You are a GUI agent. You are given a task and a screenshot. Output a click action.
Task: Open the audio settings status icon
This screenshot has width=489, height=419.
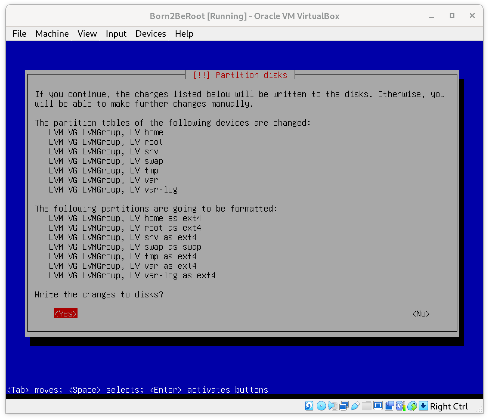point(332,406)
